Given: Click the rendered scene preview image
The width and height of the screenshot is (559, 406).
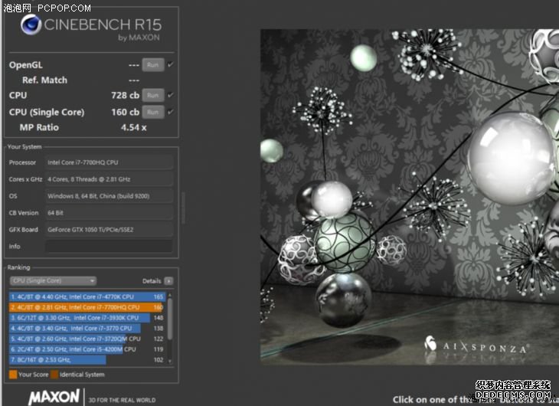Looking at the screenshot, I should pyautogui.click(x=410, y=197).
